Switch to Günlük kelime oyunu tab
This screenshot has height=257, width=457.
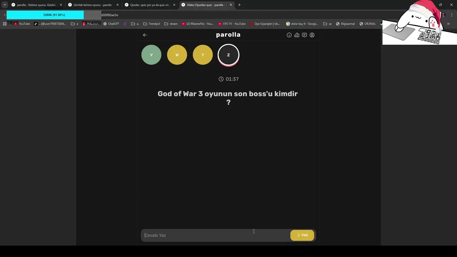click(92, 5)
